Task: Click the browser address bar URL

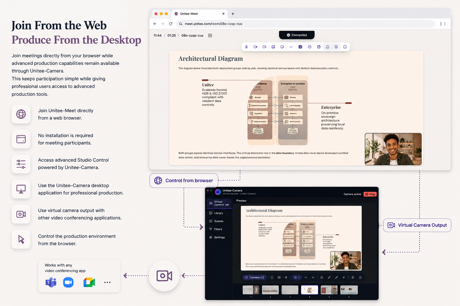Action: (x=214, y=24)
